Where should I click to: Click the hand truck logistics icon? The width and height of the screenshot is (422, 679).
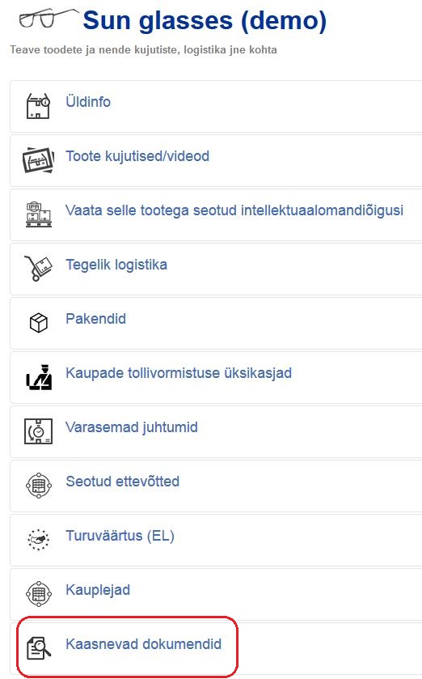[39, 269]
